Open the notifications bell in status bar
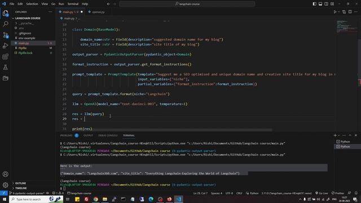Screen dimensions: 361x203 tap(356, 193)
